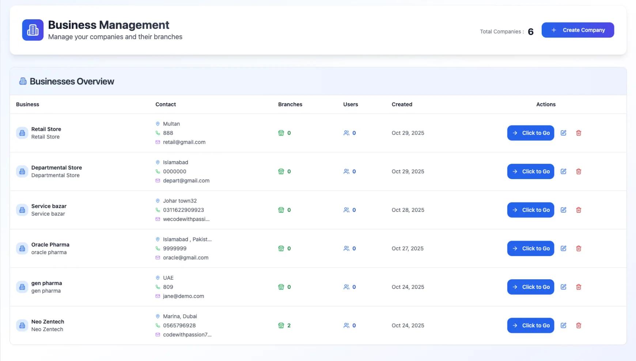Viewport: 636px width, 361px height.
Task: Click the Created column header
Action: [402, 104]
